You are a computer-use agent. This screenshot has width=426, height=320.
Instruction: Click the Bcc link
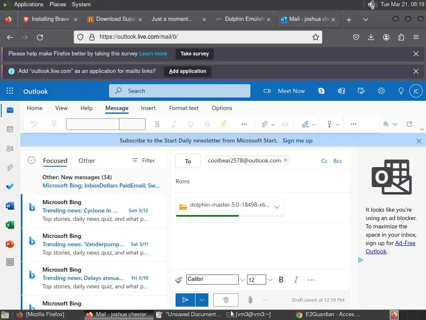click(x=338, y=161)
